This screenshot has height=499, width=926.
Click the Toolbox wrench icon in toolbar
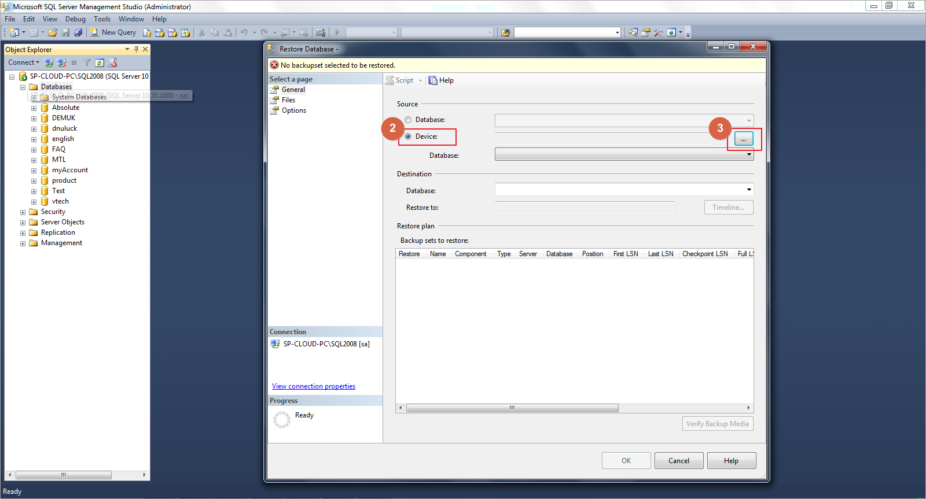point(659,32)
